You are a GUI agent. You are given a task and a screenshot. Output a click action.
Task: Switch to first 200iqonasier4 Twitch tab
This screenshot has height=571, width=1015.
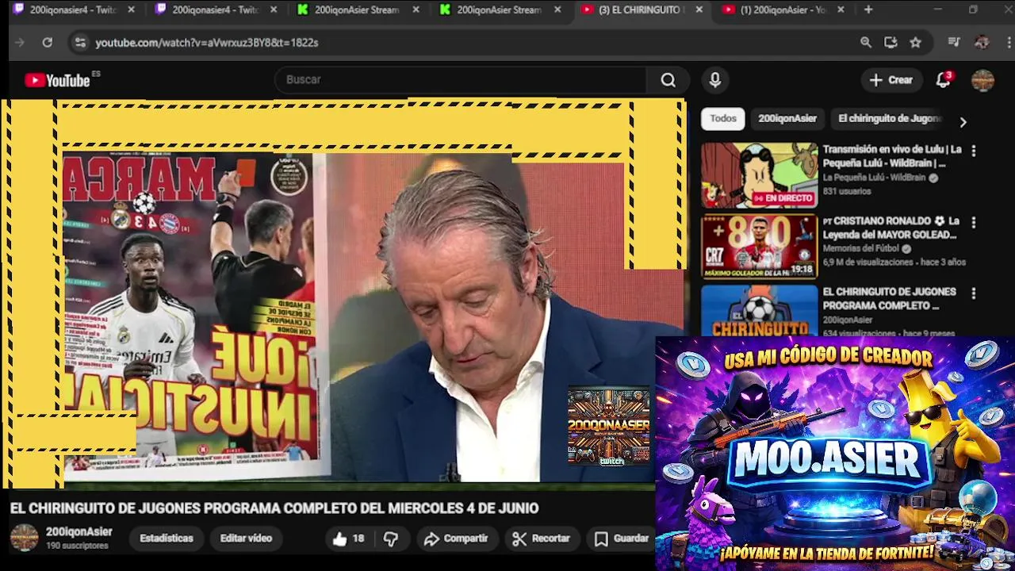pyautogui.click(x=72, y=10)
